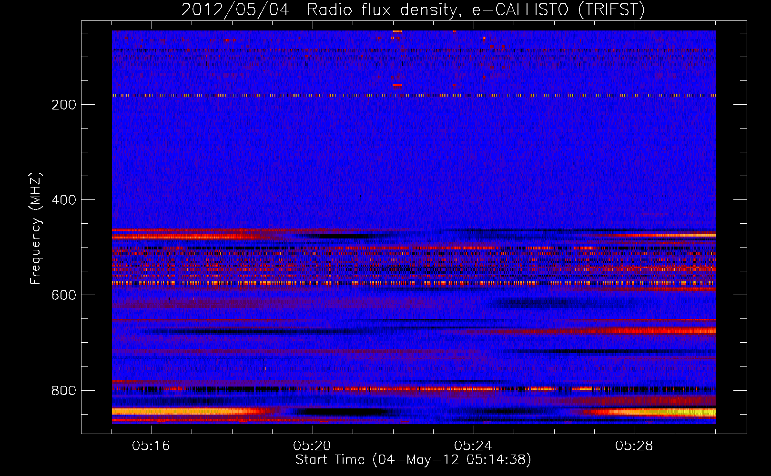
Task: Click the 05:24 time tick label
Action: pos(473,446)
